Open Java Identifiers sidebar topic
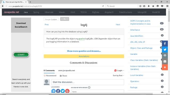Screen dimensions: 170x95 click(x=137, y=36)
